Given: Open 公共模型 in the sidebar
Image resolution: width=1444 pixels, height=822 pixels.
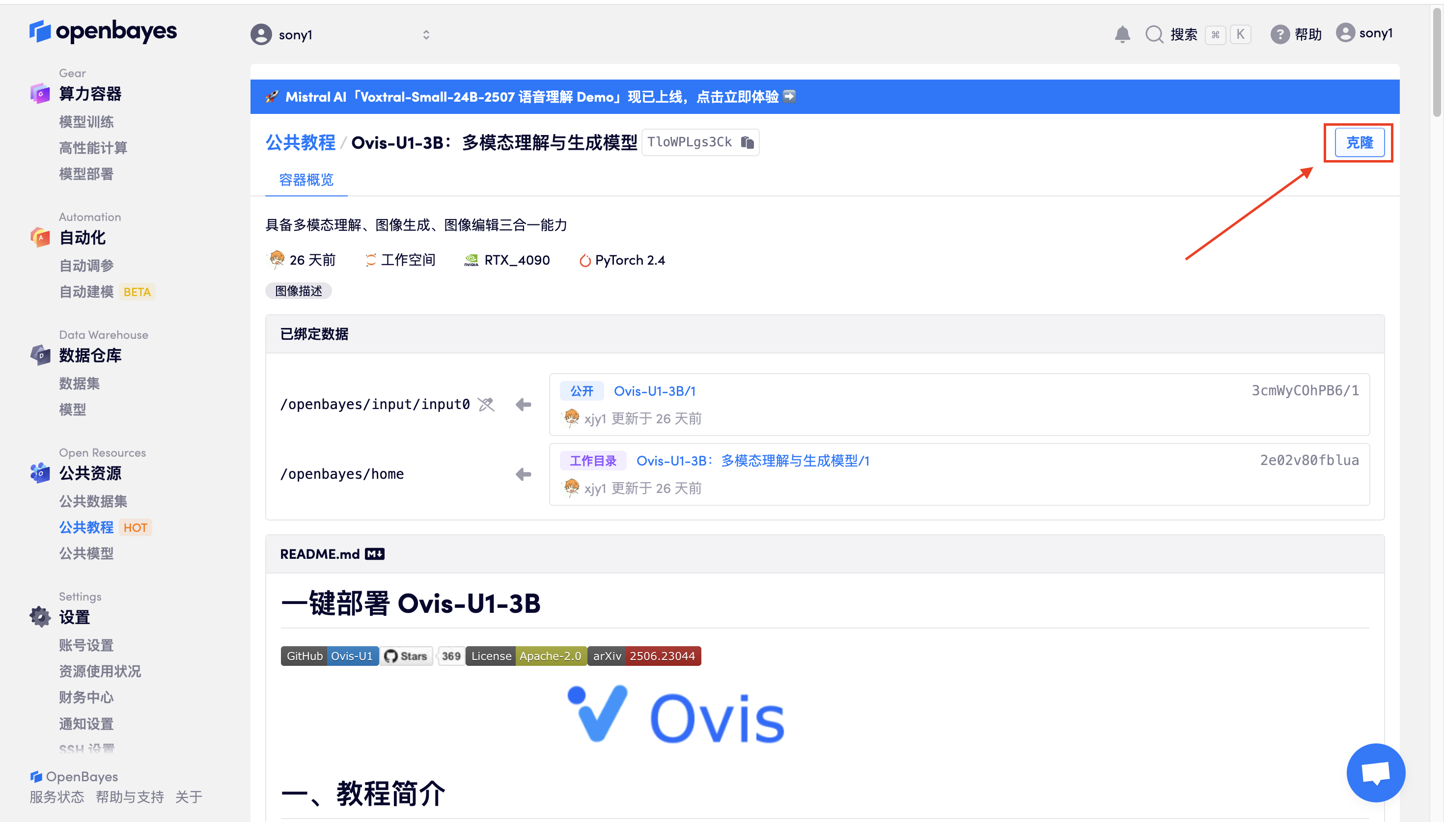Looking at the screenshot, I should tap(86, 553).
